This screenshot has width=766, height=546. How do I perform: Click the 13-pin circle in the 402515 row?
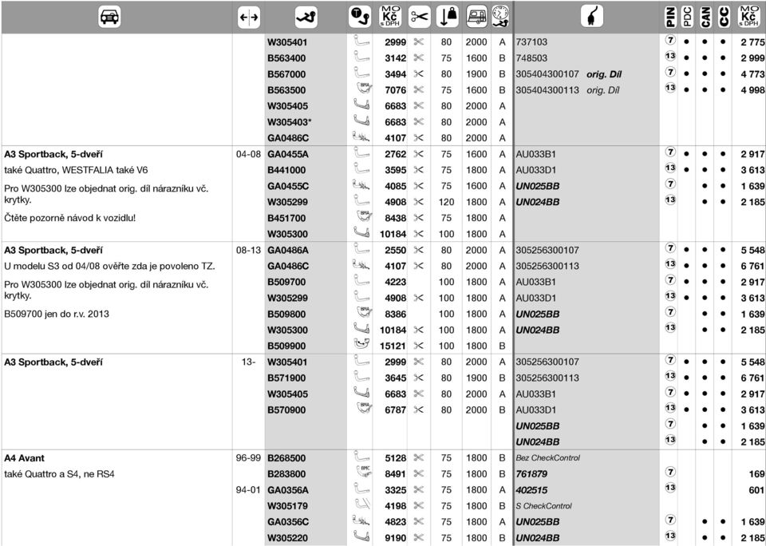pyautogui.click(x=670, y=488)
